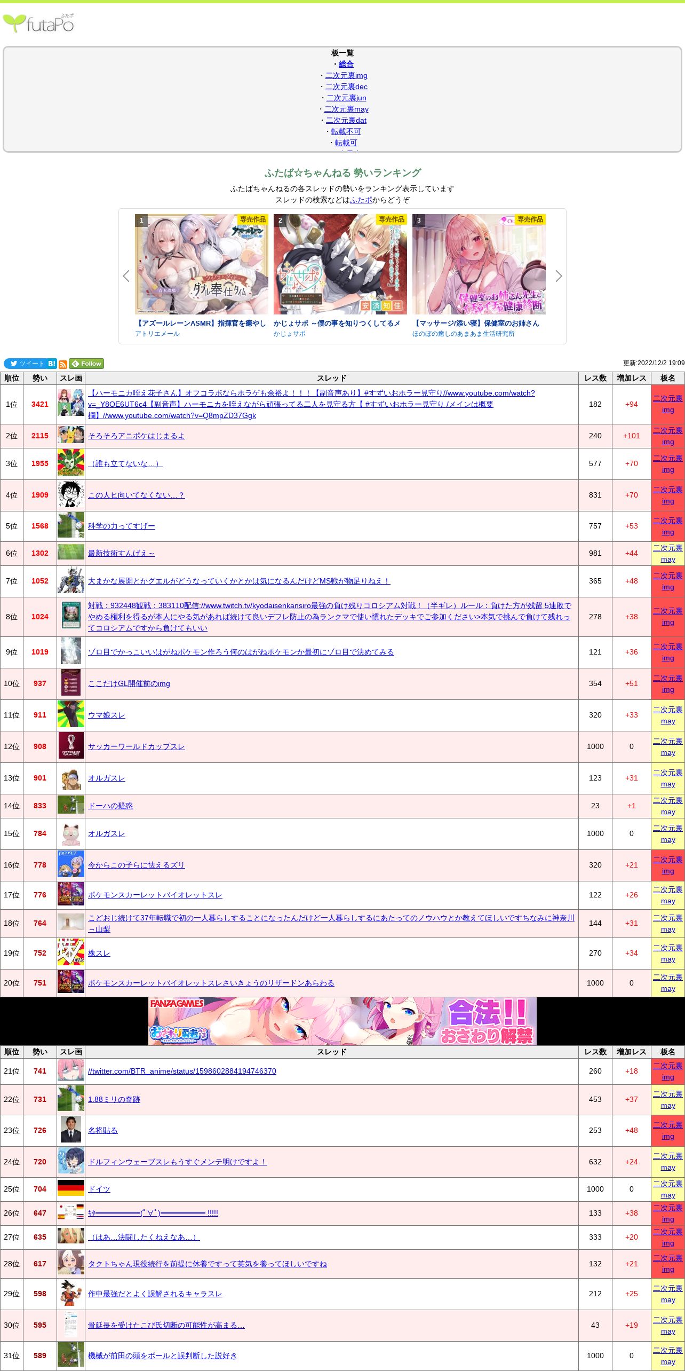Show previous carousel items with left arrow

tap(126, 276)
